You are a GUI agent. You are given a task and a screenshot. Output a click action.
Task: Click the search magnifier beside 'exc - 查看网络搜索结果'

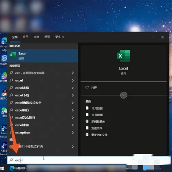11,73
